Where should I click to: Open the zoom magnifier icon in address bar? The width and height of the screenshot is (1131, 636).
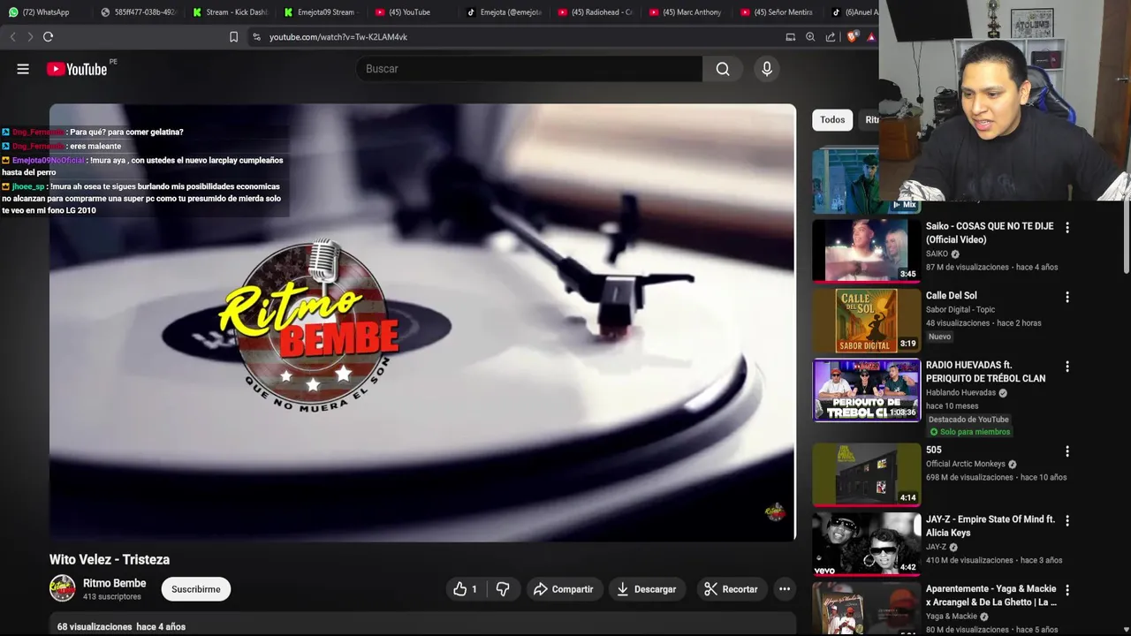pyautogui.click(x=810, y=37)
